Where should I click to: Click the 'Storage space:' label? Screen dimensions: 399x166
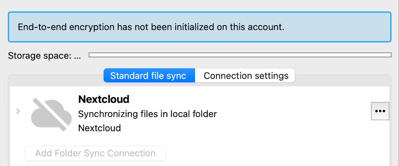(40, 56)
